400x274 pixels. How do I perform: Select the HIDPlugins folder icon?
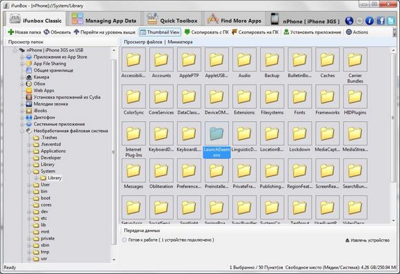[x=355, y=96]
